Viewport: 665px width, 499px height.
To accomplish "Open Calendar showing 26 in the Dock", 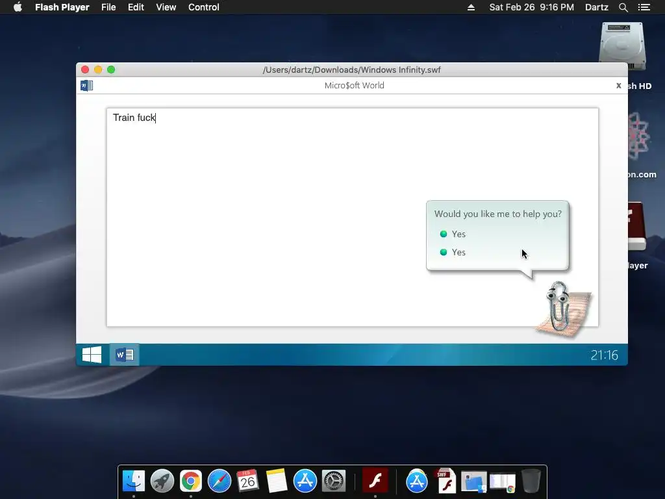I will point(247,481).
